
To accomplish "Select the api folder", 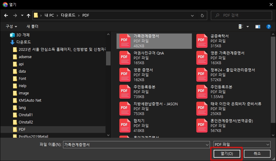I will (21, 64).
